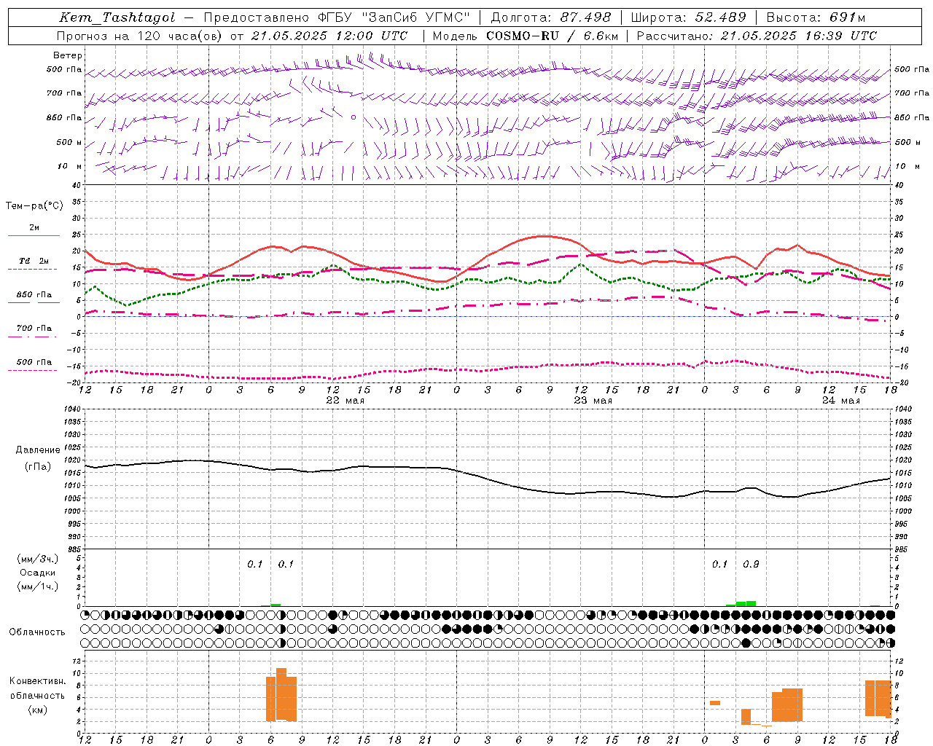Image resolution: width=933 pixels, height=746 pixels.
Task: Click the 500 гПа temperature legend entry
Action: [34, 362]
